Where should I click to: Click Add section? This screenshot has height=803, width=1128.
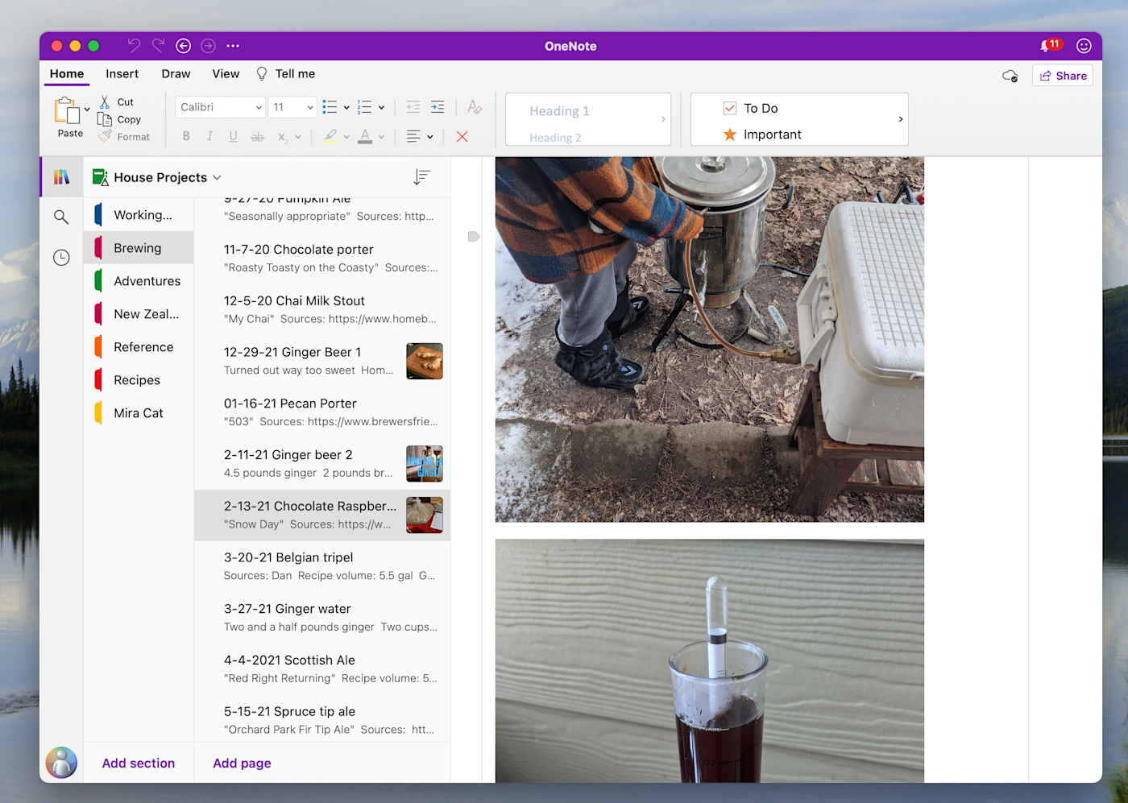coord(139,763)
